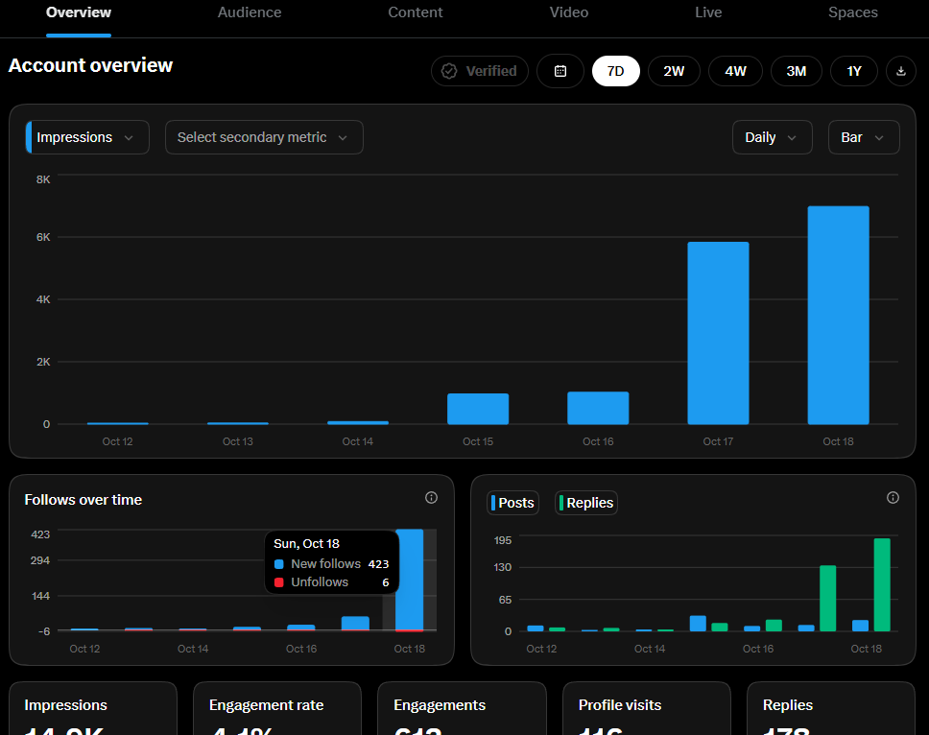Click the Oct 18 impressions bar

click(x=839, y=315)
